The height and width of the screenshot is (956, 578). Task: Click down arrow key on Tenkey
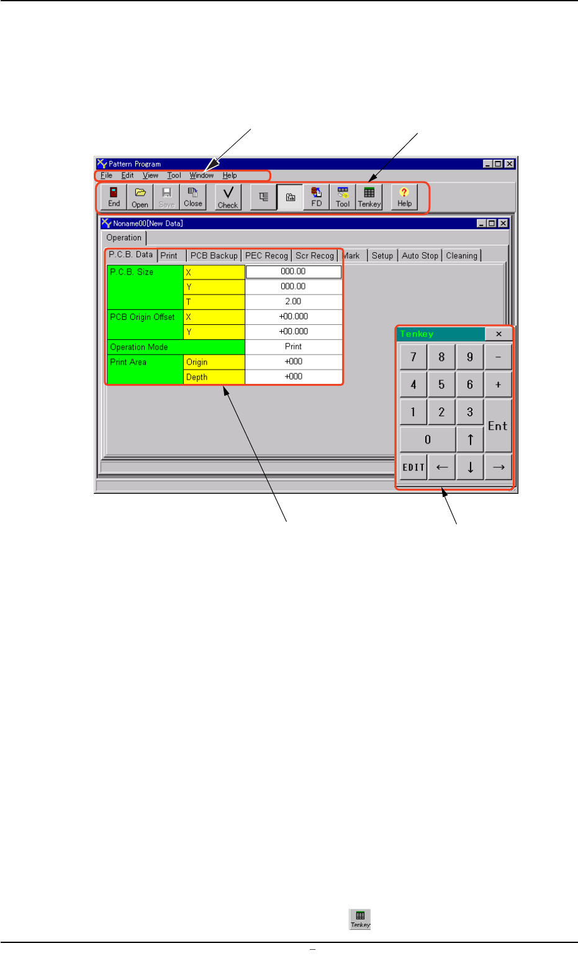pyautogui.click(x=470, y=467)
